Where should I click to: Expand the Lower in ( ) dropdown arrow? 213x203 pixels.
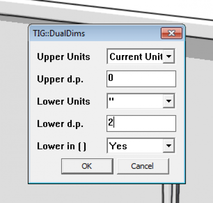coord(169,145)
